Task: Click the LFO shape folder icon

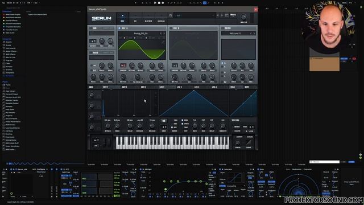Action: [x=164, y=121]
